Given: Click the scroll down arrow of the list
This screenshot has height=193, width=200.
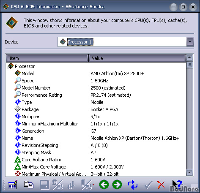Looking at the screenshot, I should [189, 172].
